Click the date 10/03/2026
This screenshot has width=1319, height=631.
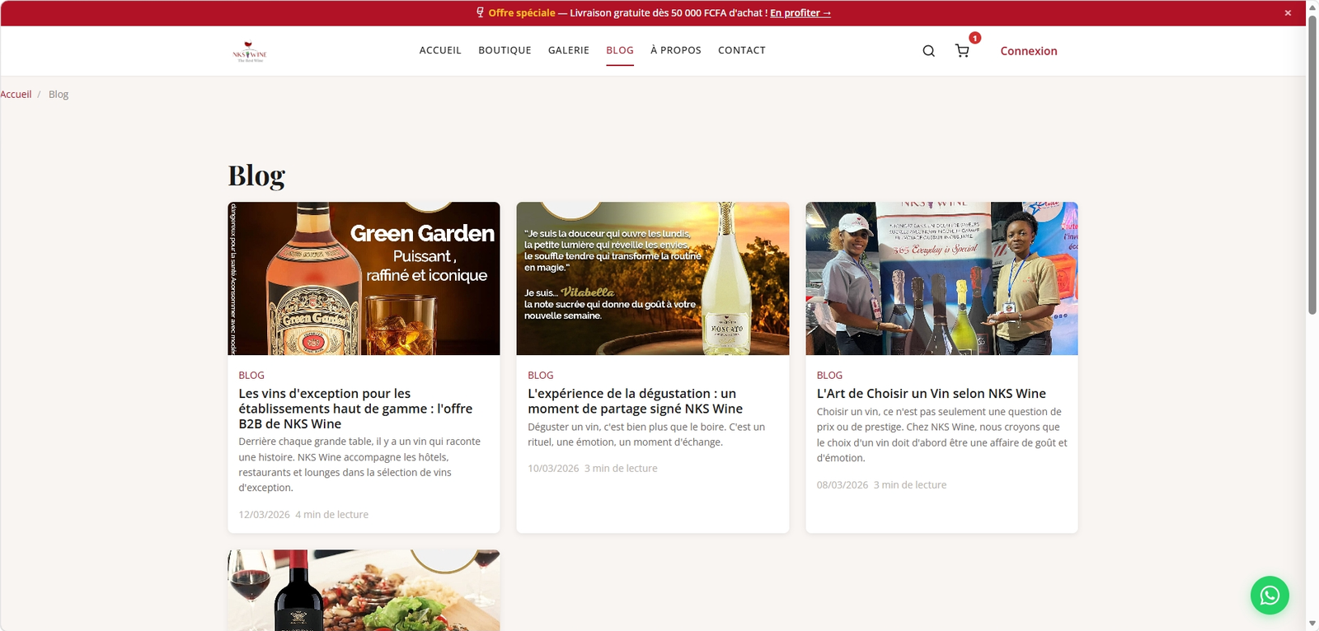coord(553,469)
